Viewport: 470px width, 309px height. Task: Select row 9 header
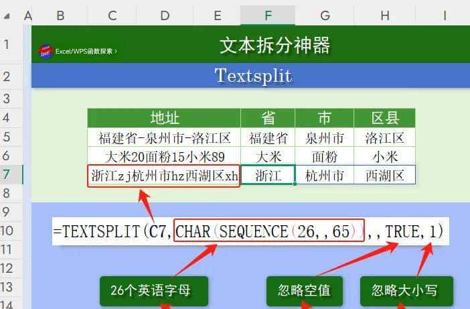click(x=11, y=212)
